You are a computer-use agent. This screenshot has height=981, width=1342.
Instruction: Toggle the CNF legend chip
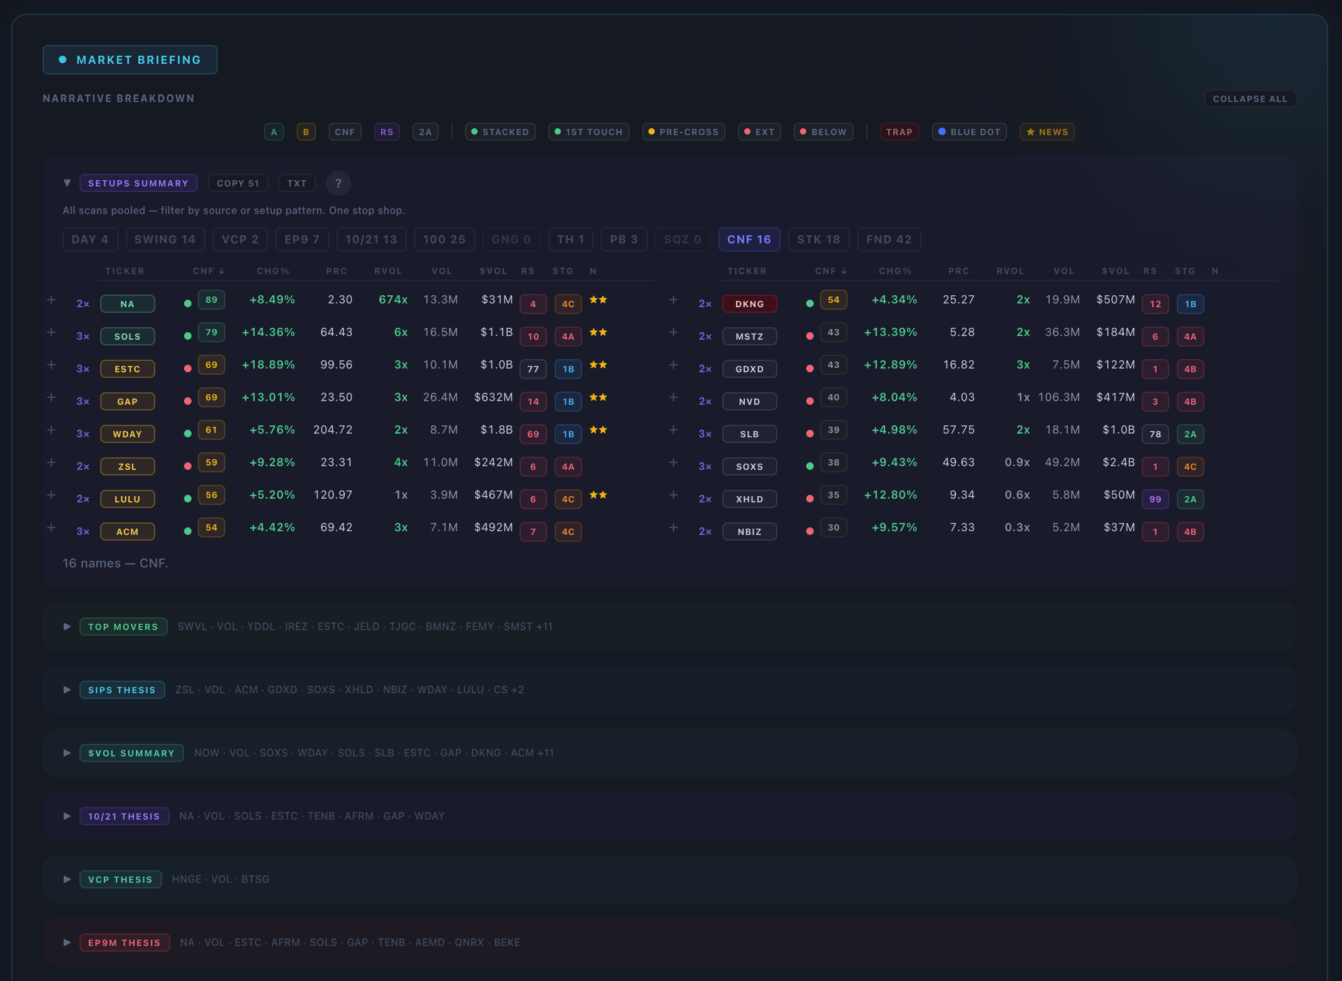(345, 132)
